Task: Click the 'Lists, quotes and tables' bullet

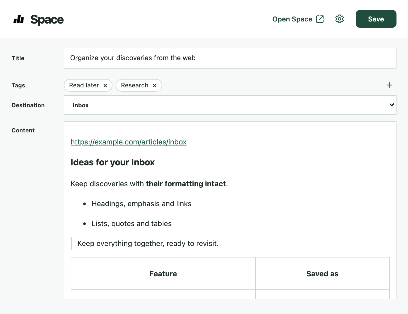Action: point(132,223)
